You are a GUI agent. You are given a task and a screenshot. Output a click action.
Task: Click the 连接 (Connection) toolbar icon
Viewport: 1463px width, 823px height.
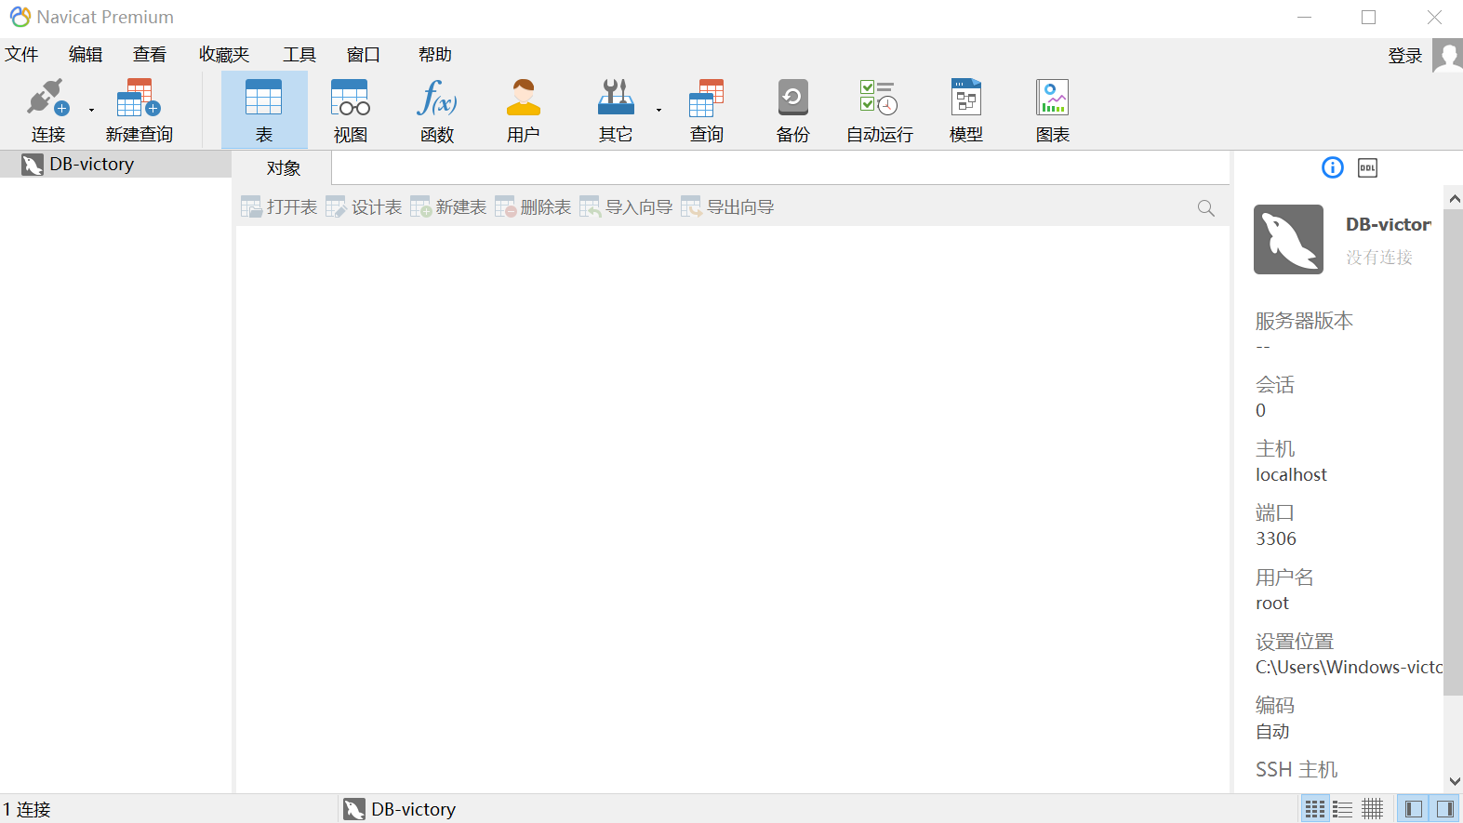[x=48, y=111]
